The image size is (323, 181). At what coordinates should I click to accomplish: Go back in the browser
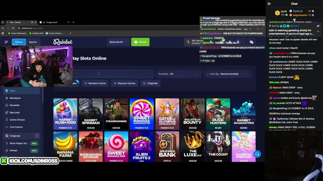tap(3, 28)
